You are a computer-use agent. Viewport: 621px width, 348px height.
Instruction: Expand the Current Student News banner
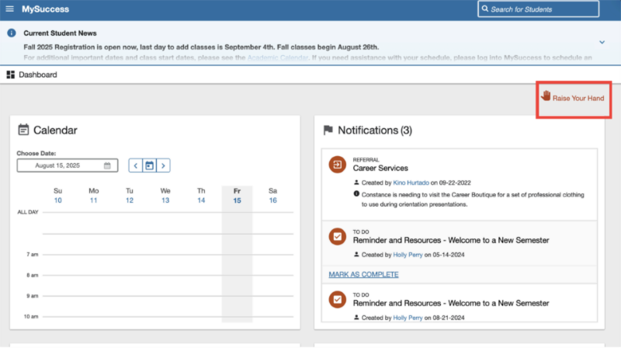(x=602, y=42)
